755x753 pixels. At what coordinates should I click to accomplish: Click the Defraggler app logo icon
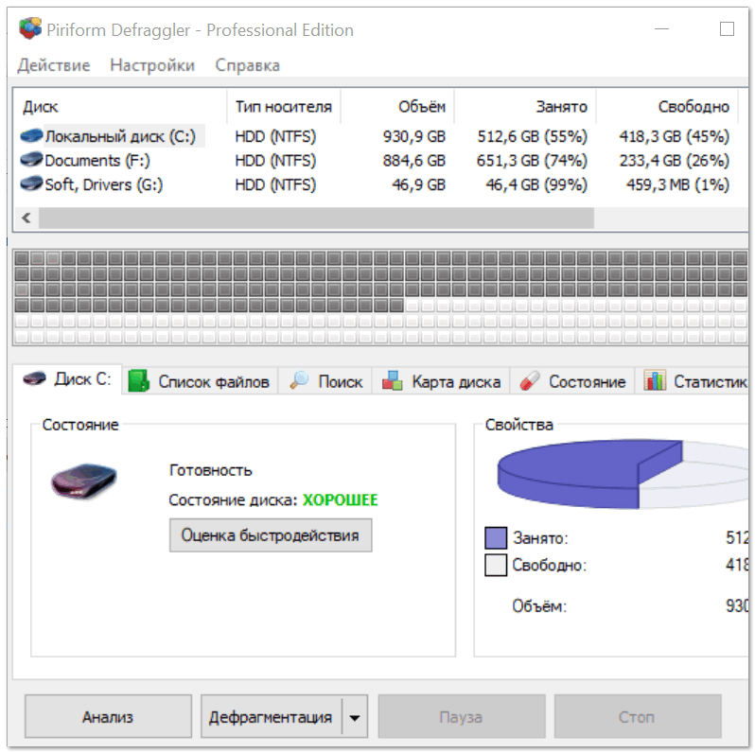30,28
